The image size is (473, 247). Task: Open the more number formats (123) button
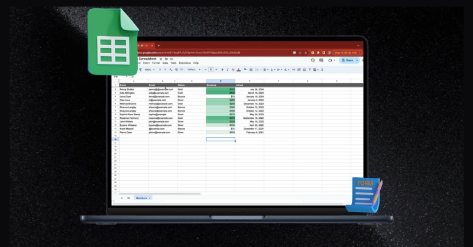click(182, 70)
